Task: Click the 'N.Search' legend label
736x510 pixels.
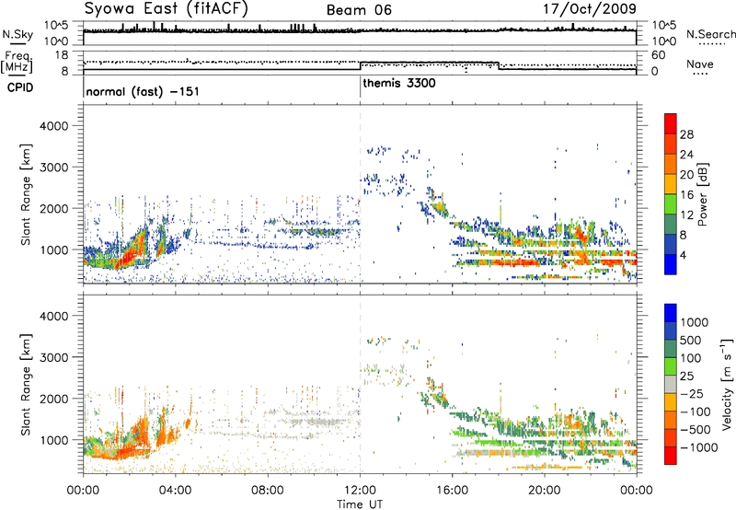Action: click(x=710, y=34)
